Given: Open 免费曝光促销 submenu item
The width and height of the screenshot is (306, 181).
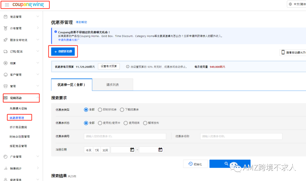Looking at the screenshot, I should coord(18,108).
